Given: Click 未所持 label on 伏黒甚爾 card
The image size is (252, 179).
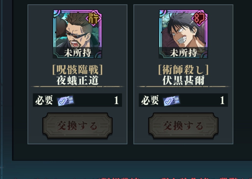Looking at the screenshot, I should (183, 53).
